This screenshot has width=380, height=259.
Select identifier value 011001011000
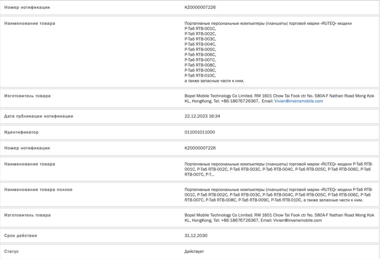point(199,132)
